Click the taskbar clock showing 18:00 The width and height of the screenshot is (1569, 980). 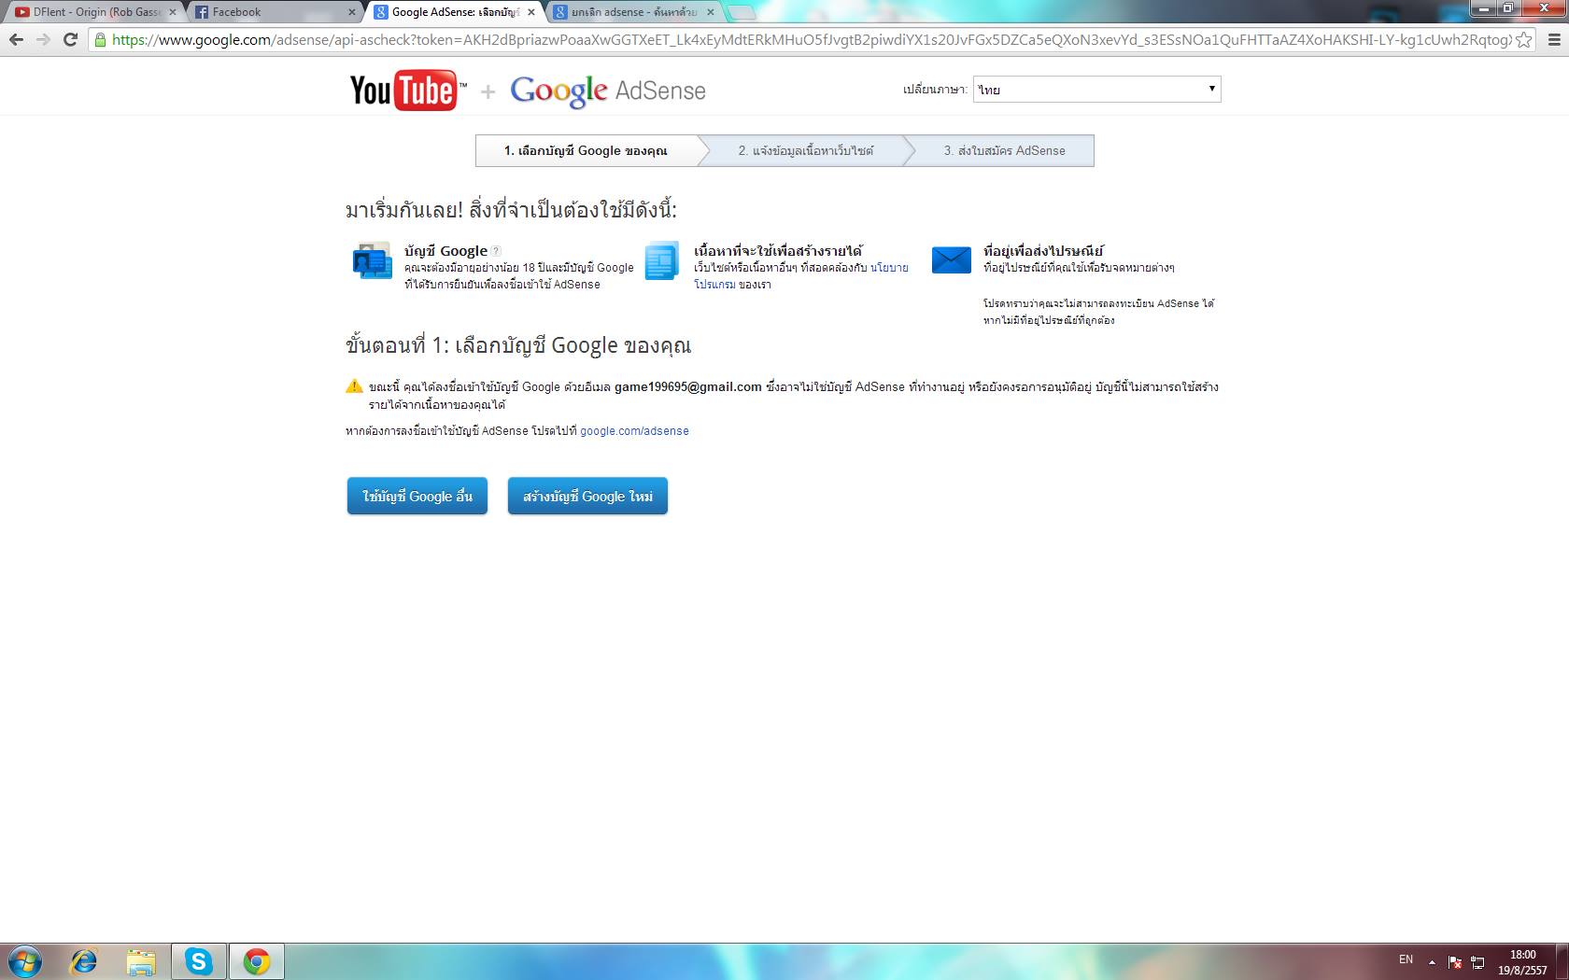tap(1522, 962)
